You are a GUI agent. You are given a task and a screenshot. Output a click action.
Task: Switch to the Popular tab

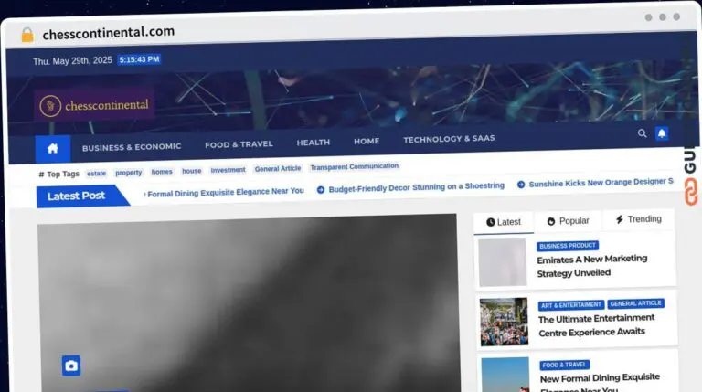pyautogui.click(x=569, y=221)
